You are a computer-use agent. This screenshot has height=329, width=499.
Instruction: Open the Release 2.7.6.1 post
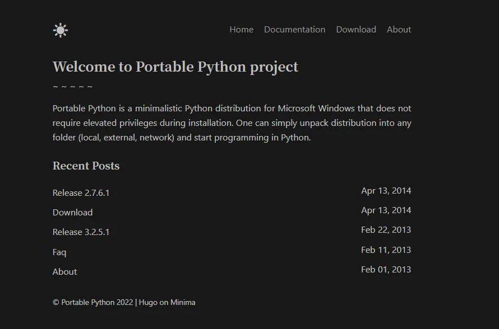pyautogui.click(x=81, y=192)
